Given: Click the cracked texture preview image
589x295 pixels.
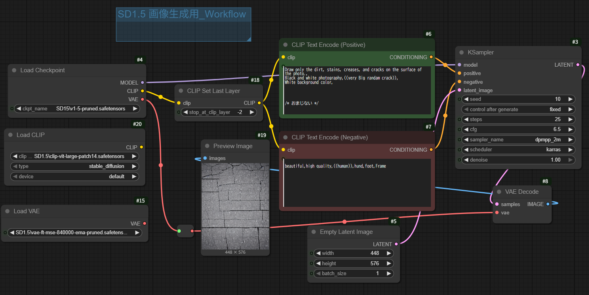Looking at the screenshot, I should (235, 206).
